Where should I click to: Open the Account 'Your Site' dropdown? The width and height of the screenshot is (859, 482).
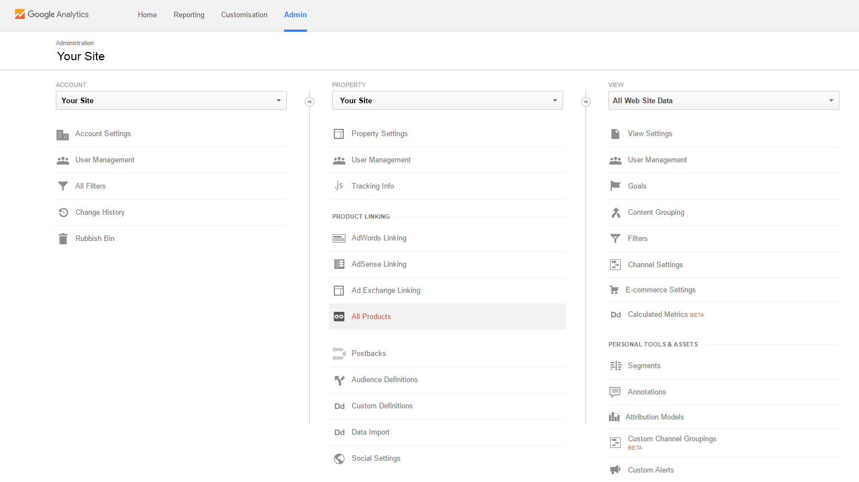(x=171, y=100)
